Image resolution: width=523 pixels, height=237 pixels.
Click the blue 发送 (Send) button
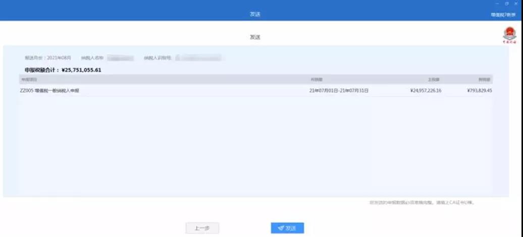click(x=287, y=228)
